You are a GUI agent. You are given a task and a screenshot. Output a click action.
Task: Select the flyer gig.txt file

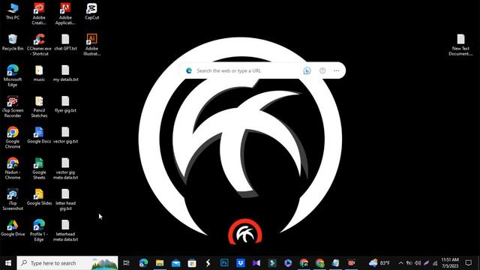click(x=65, y=104)
